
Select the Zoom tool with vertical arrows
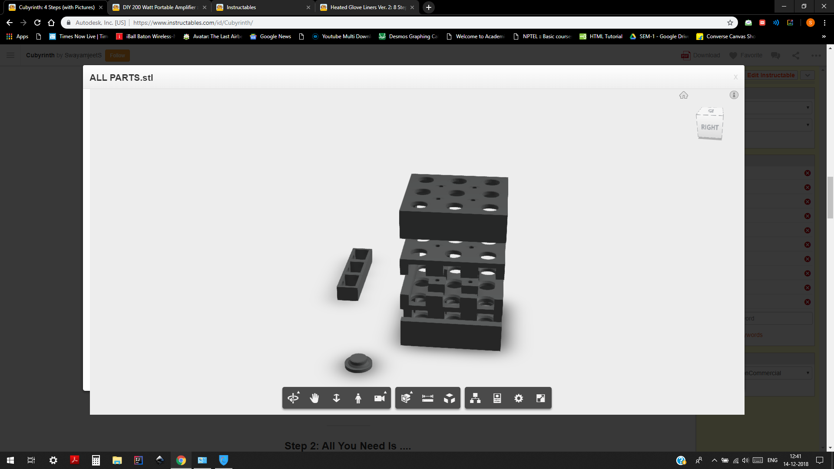[x=336, y=398]
